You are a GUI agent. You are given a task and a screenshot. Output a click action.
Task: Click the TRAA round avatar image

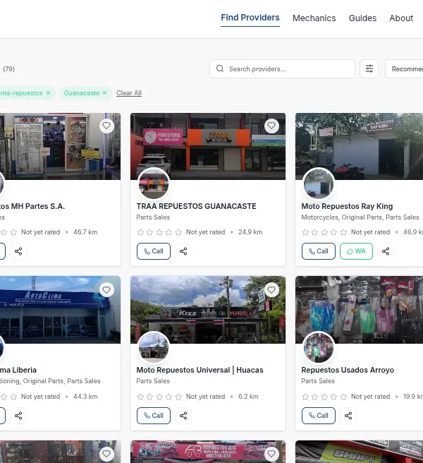pos(154,184)
